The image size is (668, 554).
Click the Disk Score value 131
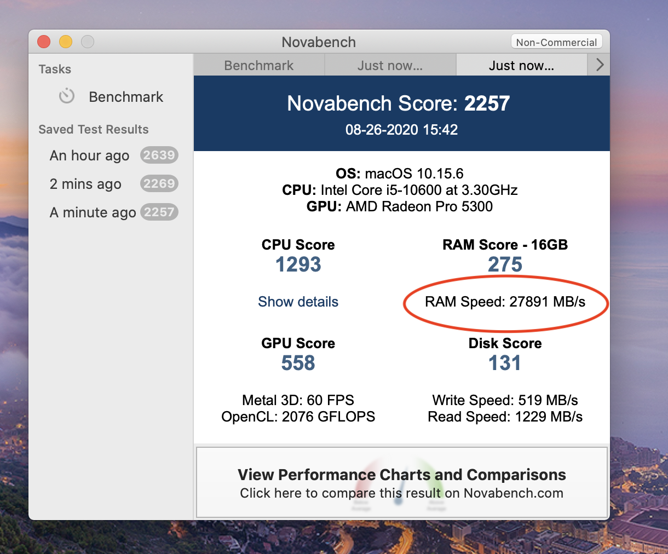(x=505, y=363)
